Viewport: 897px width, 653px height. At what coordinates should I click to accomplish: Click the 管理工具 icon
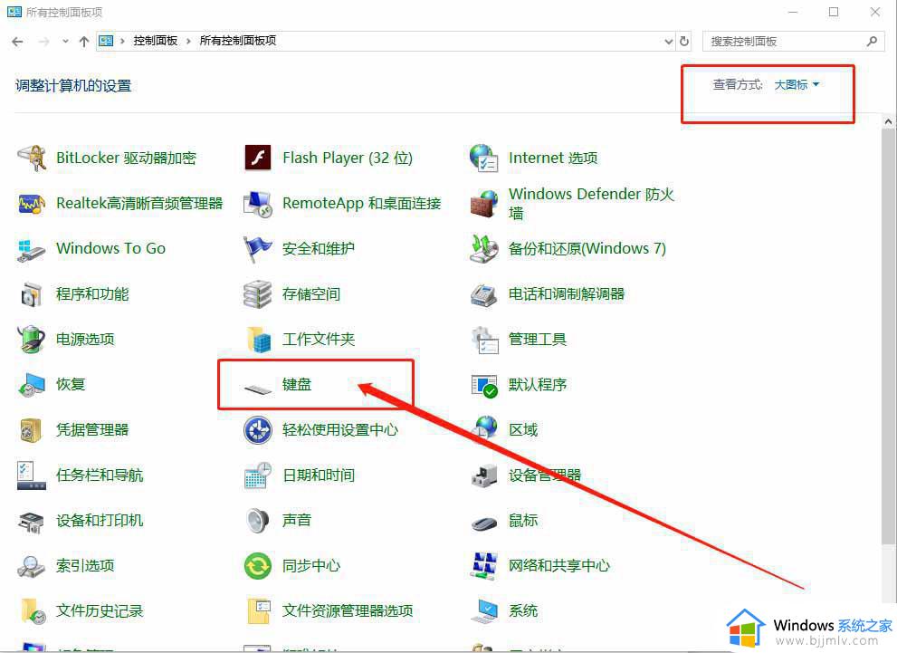[484, 340]
